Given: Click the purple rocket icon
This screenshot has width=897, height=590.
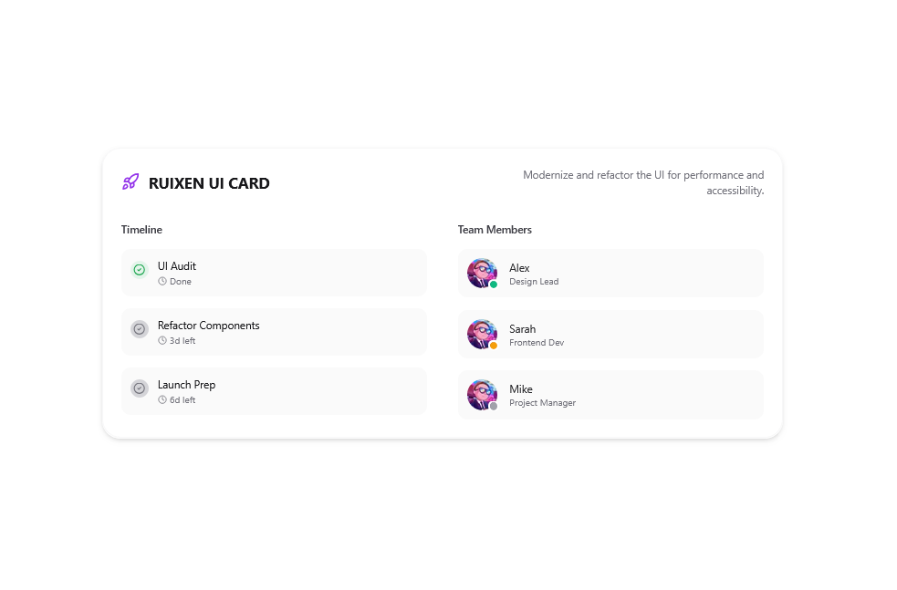Looking at the screenshot, I should [130, 181].
